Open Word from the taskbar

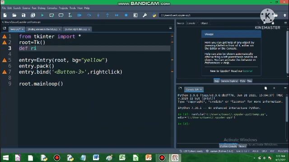(x=96, y=158)
